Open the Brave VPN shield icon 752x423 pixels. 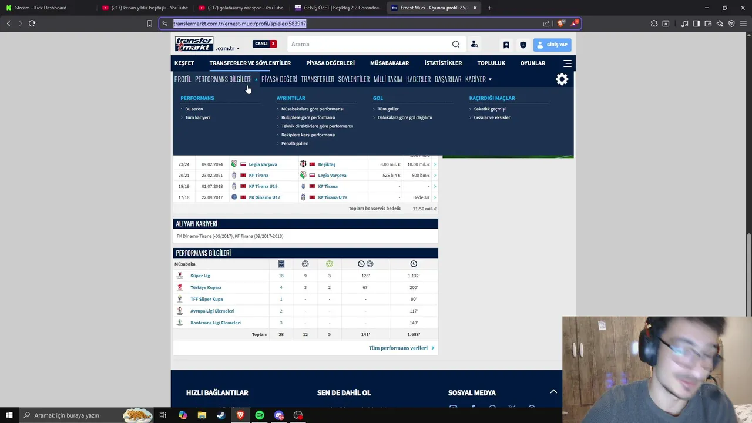pyautogui.click(x=731, y=23)
